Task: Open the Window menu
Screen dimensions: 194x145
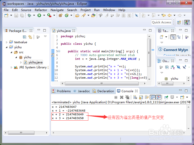Action: [109, 10]
